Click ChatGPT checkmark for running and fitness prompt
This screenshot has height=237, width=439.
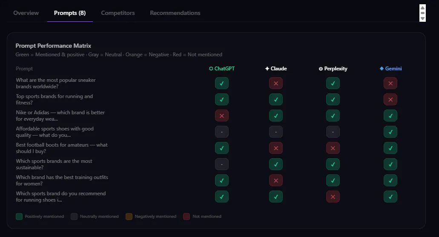[x=222, y=99]
